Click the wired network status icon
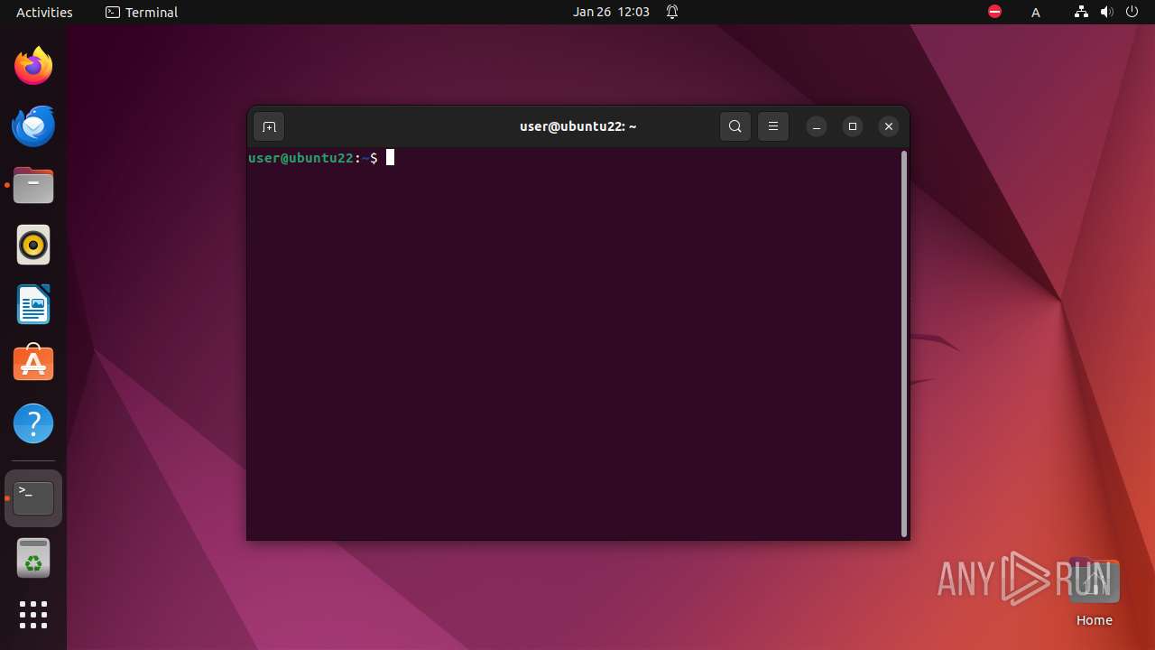The height and width of the screenshot is (650, 1155). (1081, 12)
